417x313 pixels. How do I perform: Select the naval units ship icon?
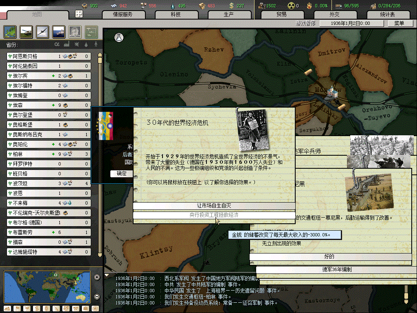pyautogui.click(x=59, y=31)
